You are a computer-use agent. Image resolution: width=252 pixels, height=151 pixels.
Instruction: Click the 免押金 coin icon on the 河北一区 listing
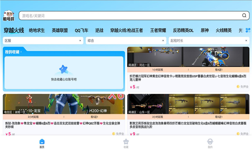click(238, 86)
